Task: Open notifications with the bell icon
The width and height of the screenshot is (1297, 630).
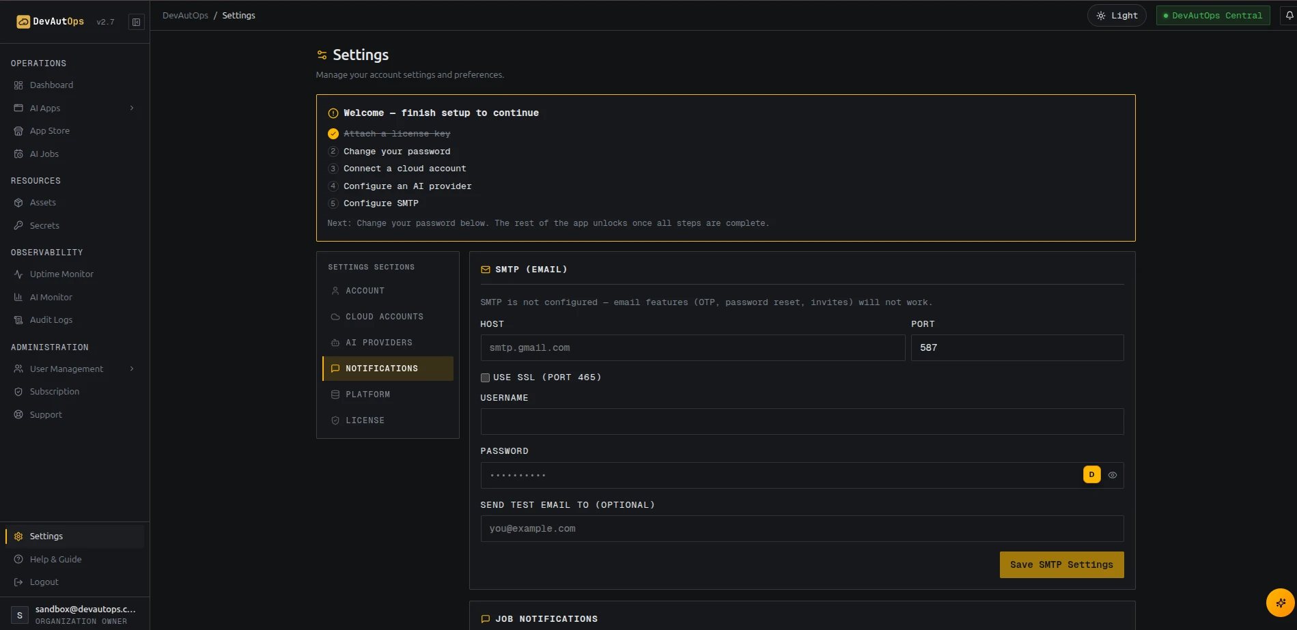Action: (x=1289, y=15)
